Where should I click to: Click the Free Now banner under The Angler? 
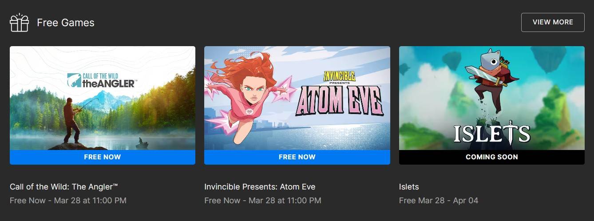(x=103, y=157)
